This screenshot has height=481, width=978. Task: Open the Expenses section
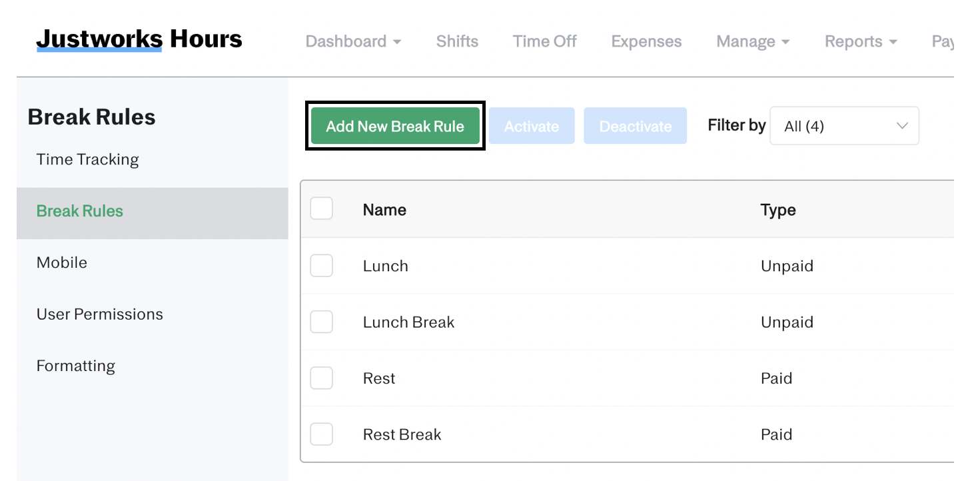pos(646,41)
